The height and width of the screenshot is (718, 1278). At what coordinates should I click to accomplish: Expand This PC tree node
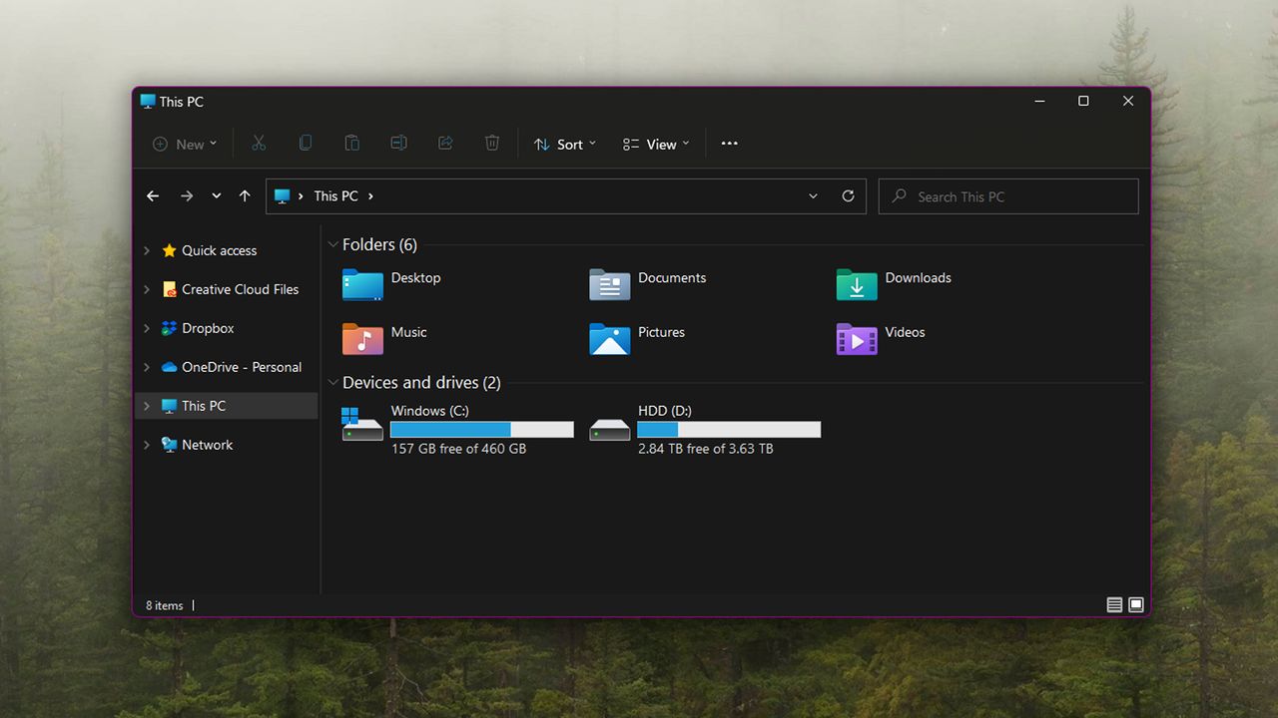147,406
